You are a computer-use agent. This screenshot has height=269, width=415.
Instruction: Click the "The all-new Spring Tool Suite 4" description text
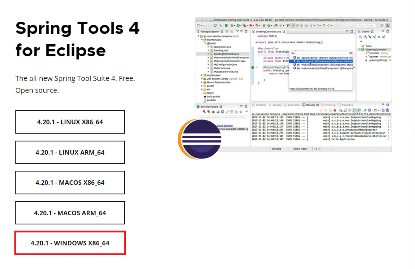75,84
